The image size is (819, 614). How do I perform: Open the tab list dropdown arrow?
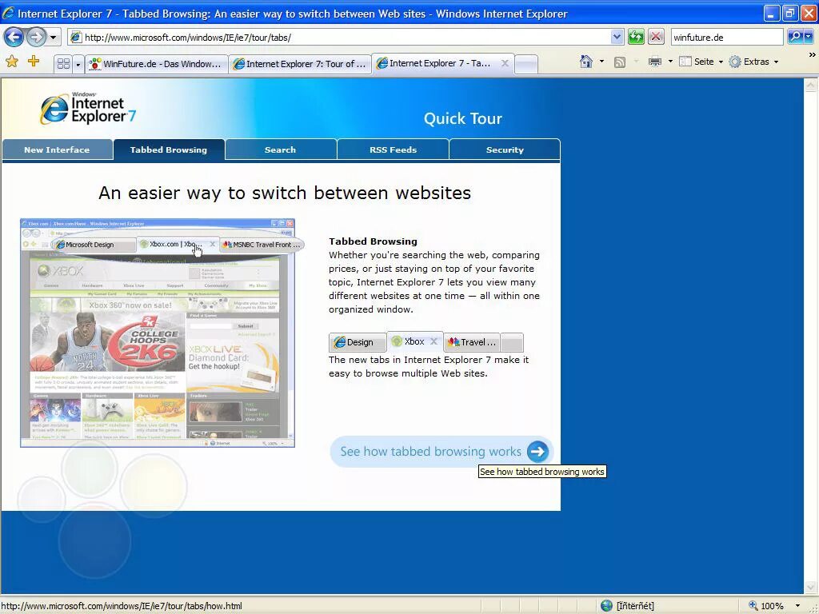pyautogui.click(x=78, y=64)
